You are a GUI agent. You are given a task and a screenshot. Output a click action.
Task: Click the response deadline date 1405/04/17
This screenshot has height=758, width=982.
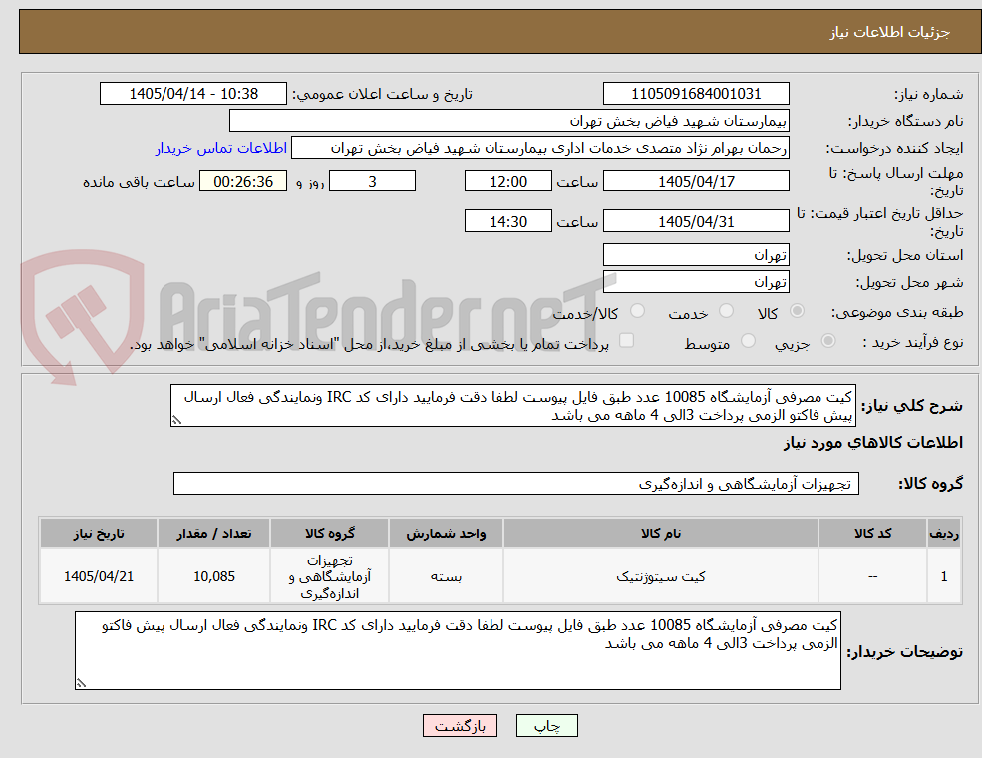click(696, 182)
